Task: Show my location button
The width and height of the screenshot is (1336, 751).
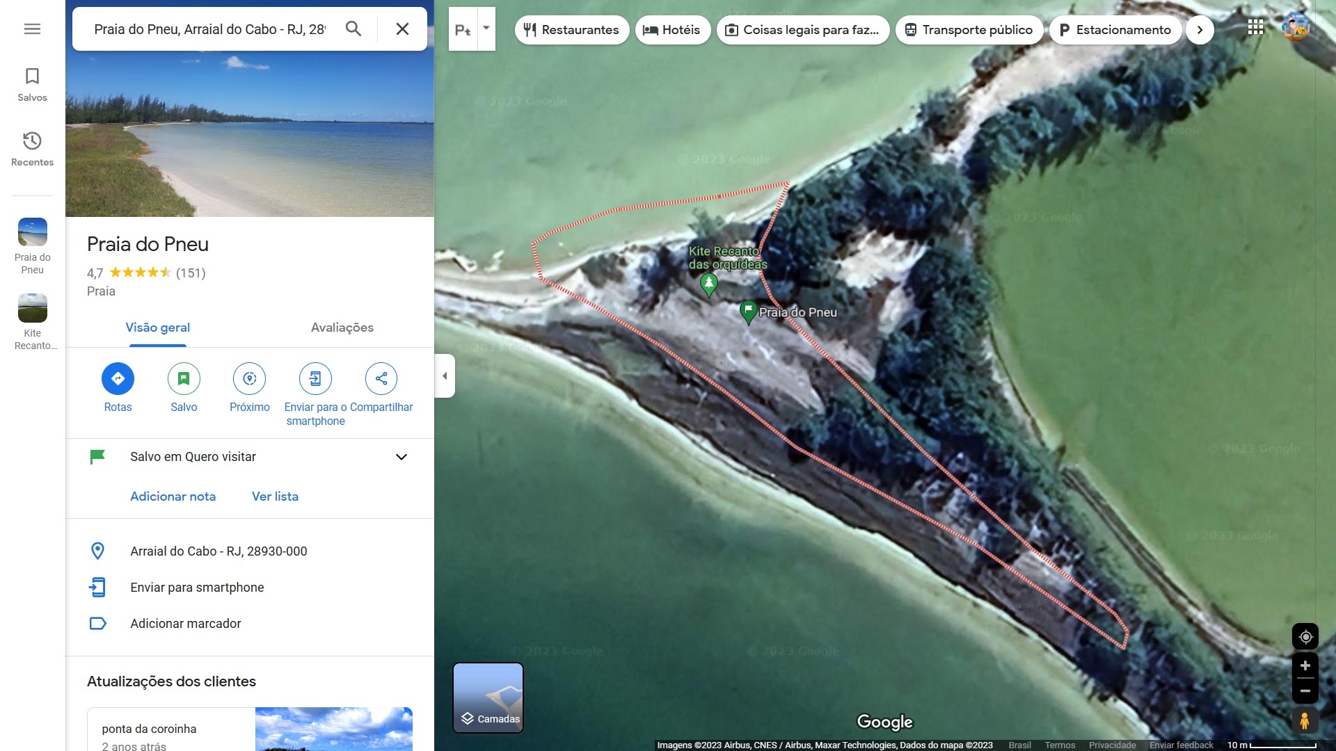Action: click(x=1305, y=636)
